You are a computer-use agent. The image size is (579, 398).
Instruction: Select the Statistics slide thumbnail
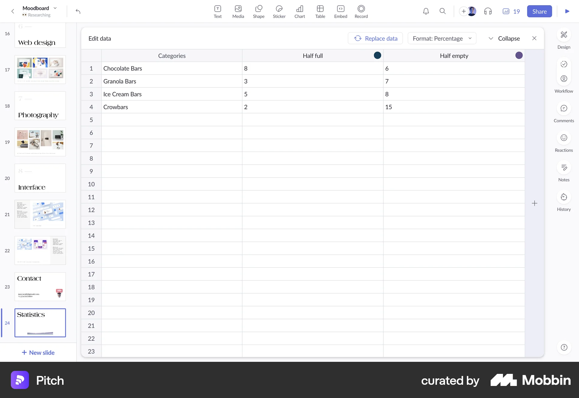click(x=40, y=323)
